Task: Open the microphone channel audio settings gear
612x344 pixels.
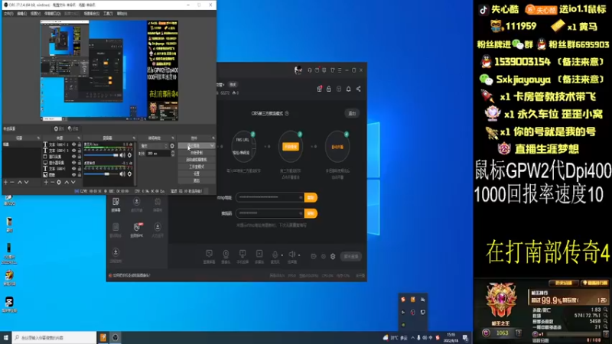Action: (129, 155)
